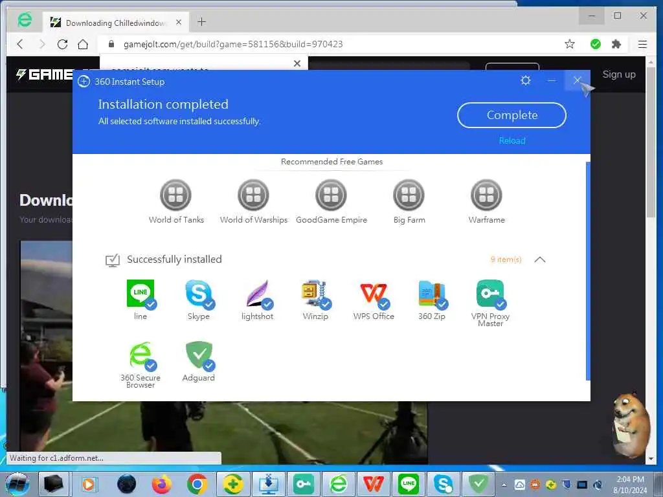Image resolution: width=663 pixels, height=497 pixels.
Task: Click the 9 item(s) count label
Action: point(506,260)
